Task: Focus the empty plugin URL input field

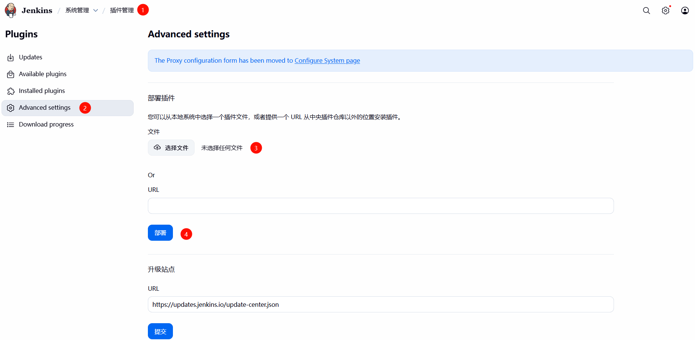Action: point(381,206)
